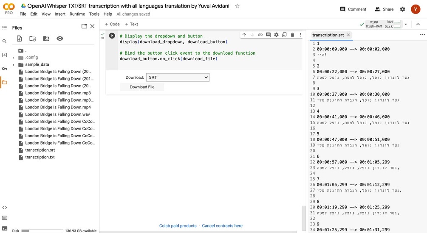Run the display dropdown code cell

(x=112, y=36)
